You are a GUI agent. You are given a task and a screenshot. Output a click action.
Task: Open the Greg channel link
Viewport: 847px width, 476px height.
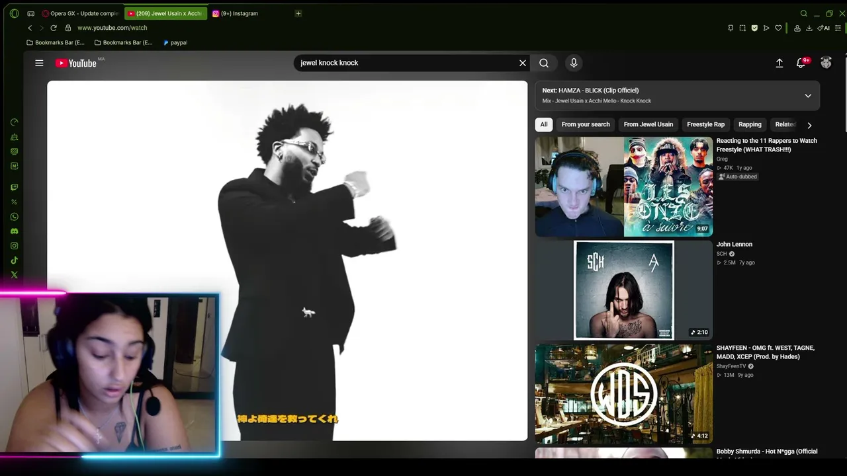tap(722, 159)
